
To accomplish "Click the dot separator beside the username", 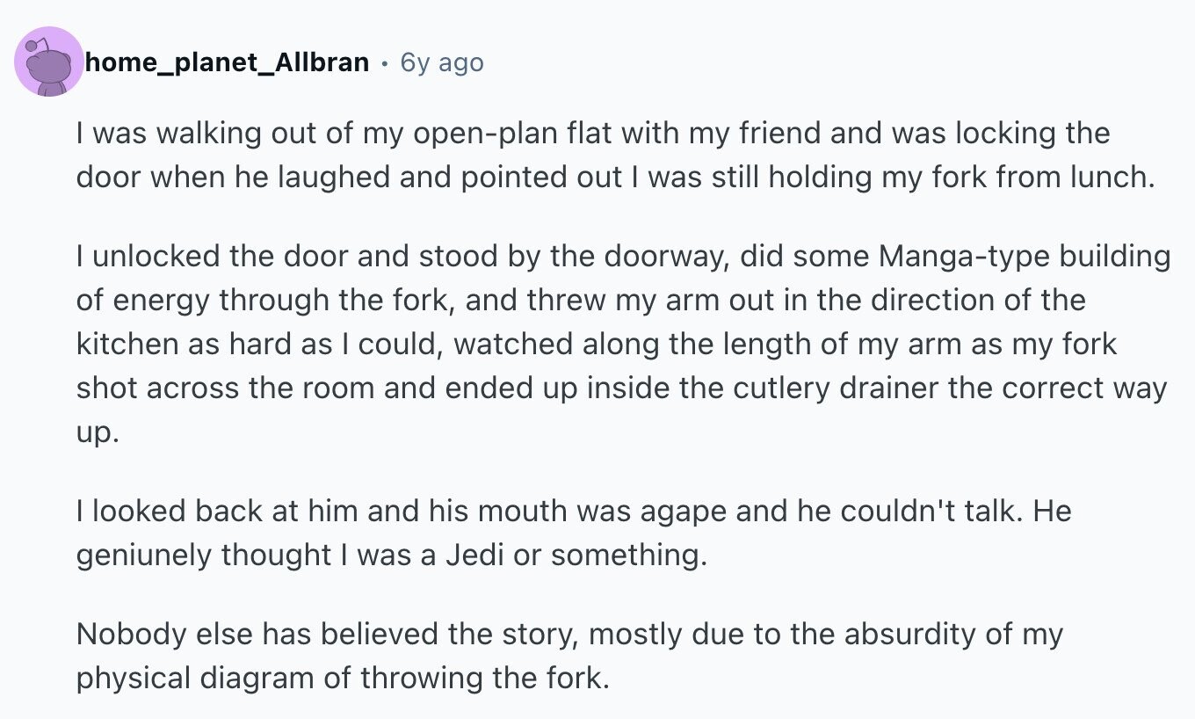I will click(385, 63).
